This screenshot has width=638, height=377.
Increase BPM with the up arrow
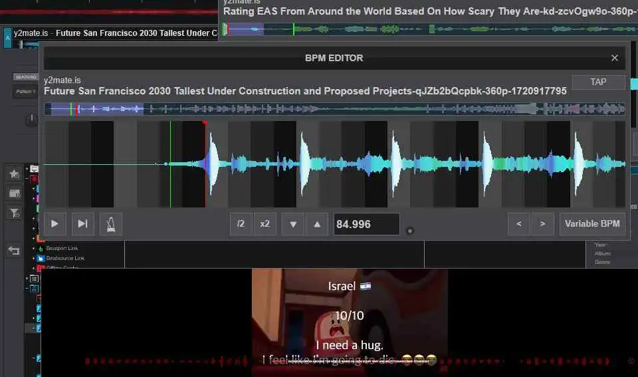click(317, 223)
